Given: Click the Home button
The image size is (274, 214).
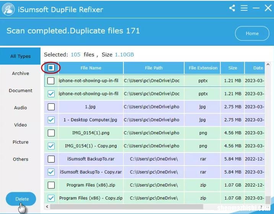Looking at the screenshot, I should click(252, 33).
